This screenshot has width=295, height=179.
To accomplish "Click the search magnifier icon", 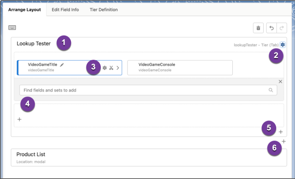I will pyautogui.click(x=271, y=90).
